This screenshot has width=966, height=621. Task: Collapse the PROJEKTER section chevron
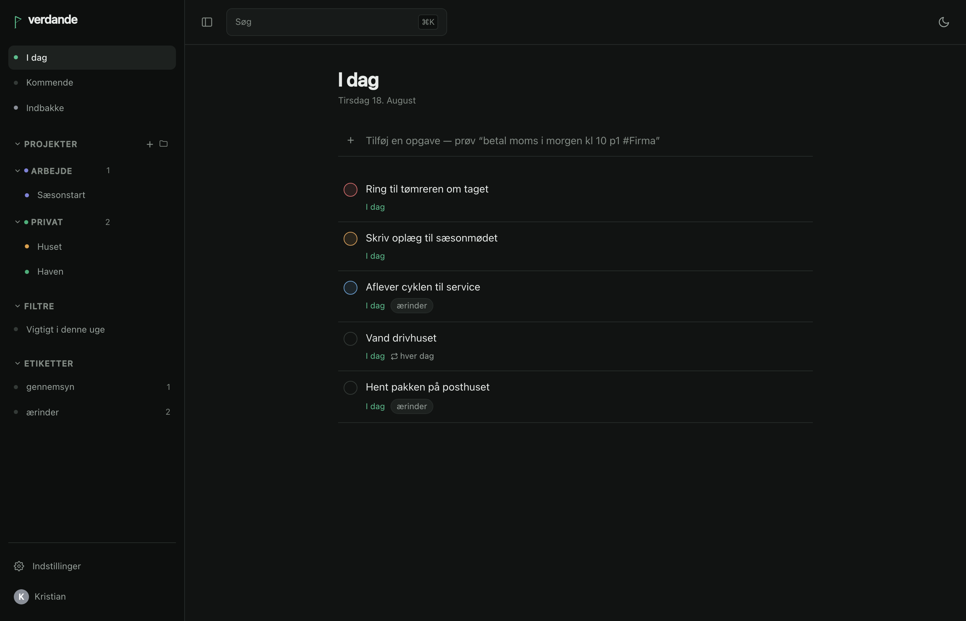click(x=17, y=144)
